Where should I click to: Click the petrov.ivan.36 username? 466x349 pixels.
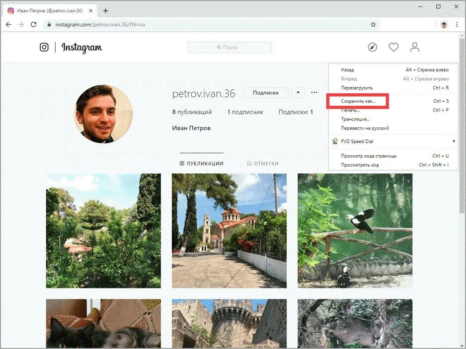204,93
